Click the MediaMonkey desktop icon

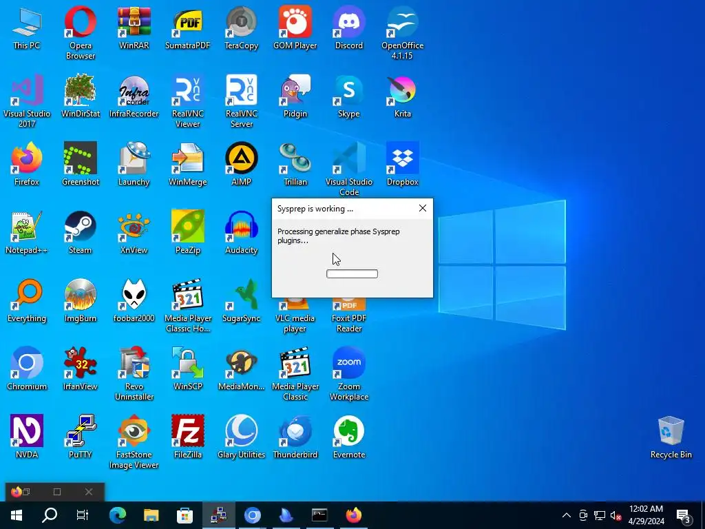pos(242,369)
